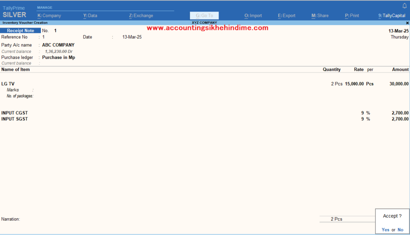
Task: Click the total quantity 2 Pcs at bottom
Action: [x=336, y=219]
